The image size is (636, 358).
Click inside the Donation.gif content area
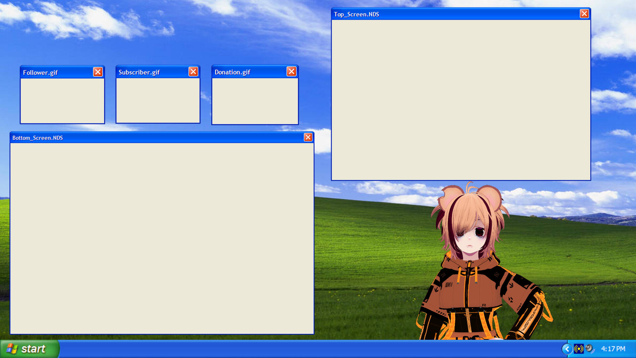point(255,101)
